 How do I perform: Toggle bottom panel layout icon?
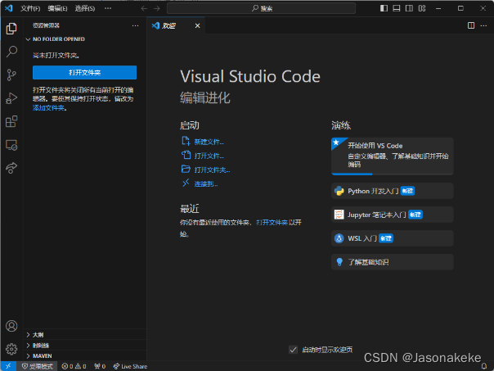coord(397,8)
